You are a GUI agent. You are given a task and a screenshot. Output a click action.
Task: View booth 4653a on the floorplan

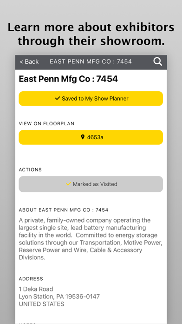pyautogui.click(x=91, y=137)
